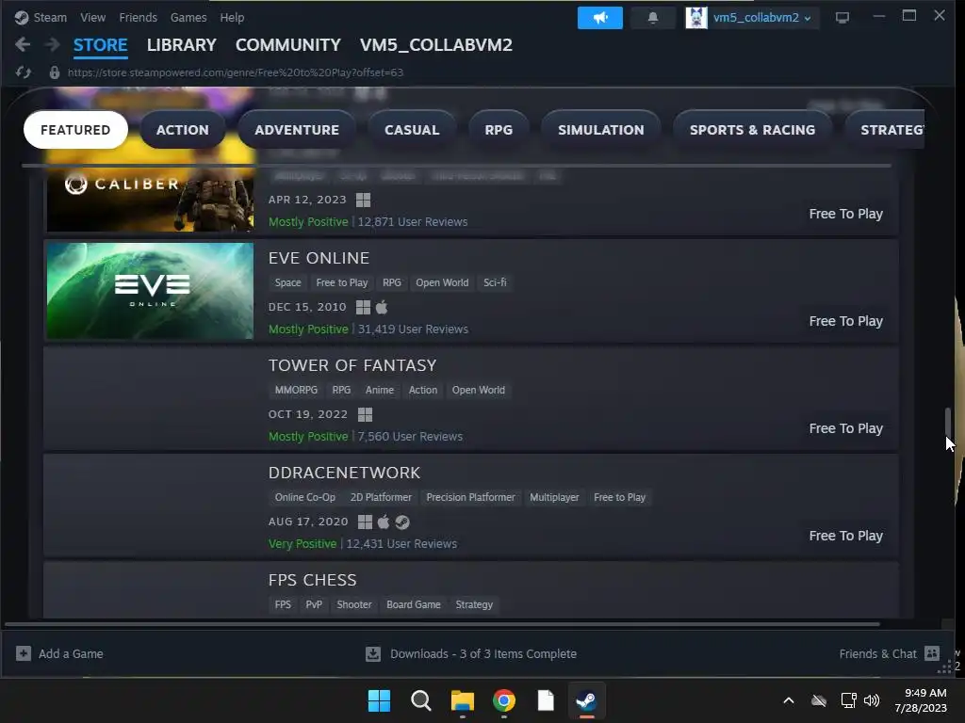Click the Steam logo icon in menu bar
This screenshot has width=965, height=723.
tap(22, 18)
